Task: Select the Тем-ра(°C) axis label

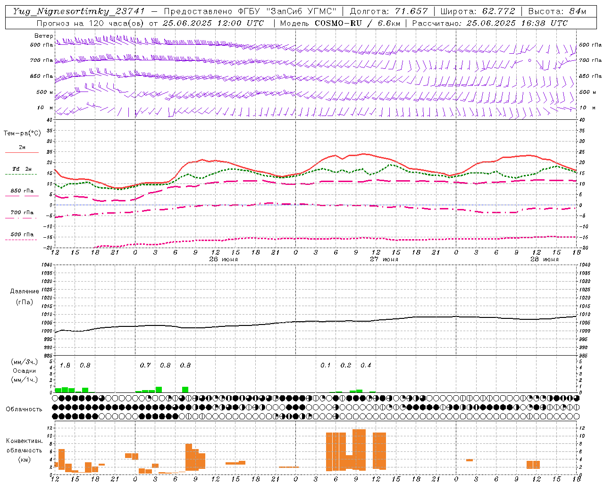Action: 22,133
